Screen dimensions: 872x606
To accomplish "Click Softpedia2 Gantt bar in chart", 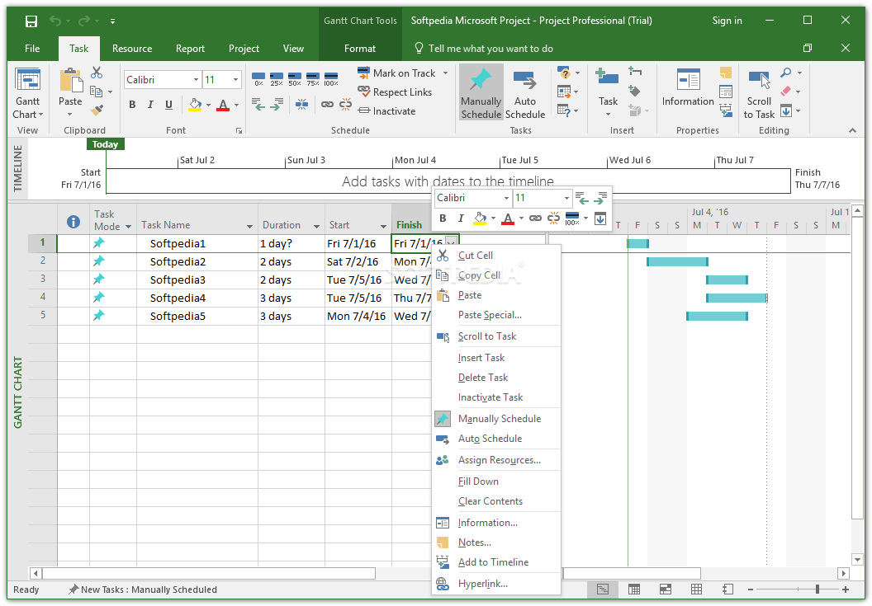I will [x=677, y=261].
